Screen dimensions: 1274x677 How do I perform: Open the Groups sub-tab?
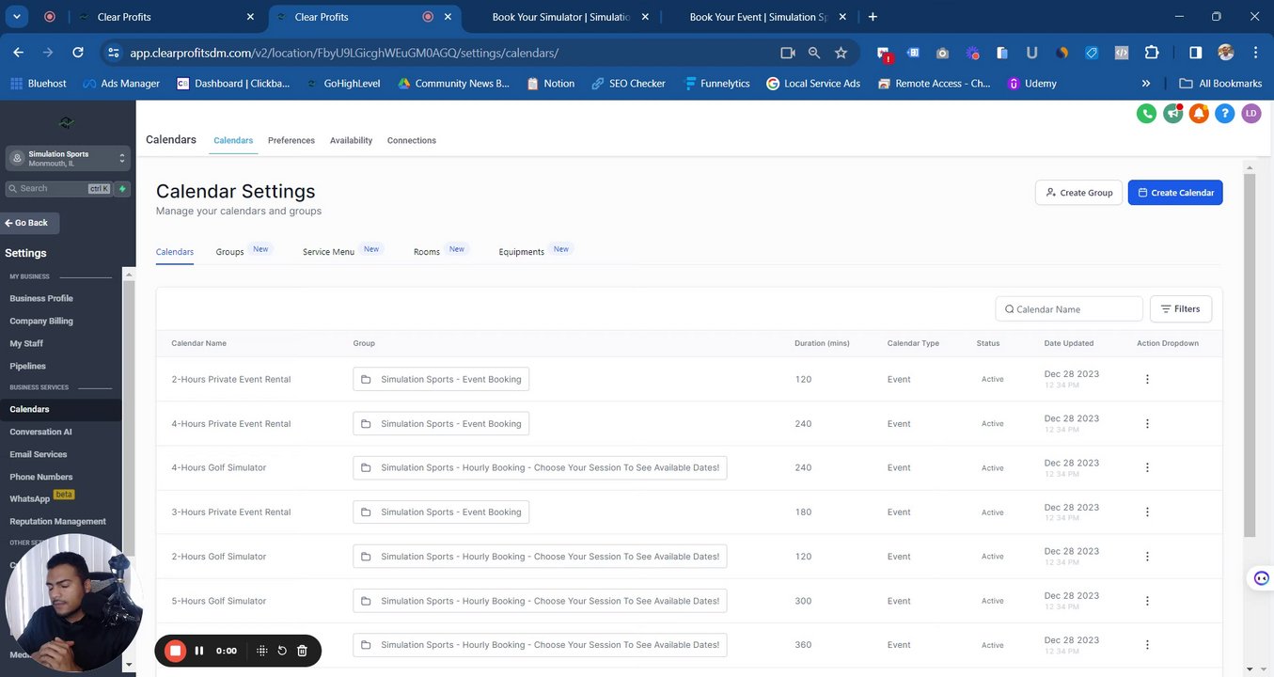[x=230, y=252]
